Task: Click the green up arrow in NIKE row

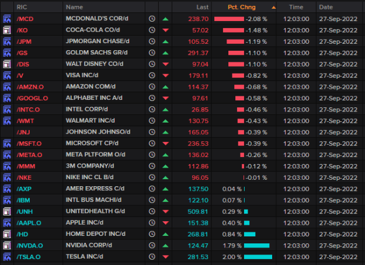Action: click(165, 177)
